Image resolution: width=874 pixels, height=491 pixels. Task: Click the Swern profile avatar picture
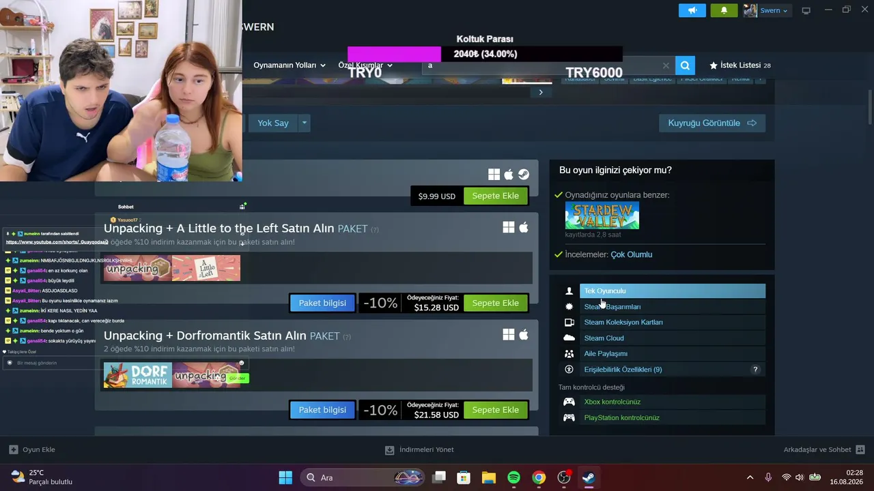pyautogui.click(x=750, y=10)
